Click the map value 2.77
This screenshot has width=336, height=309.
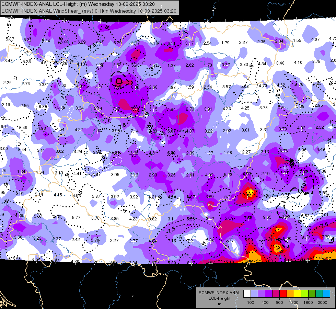(134, 241)
